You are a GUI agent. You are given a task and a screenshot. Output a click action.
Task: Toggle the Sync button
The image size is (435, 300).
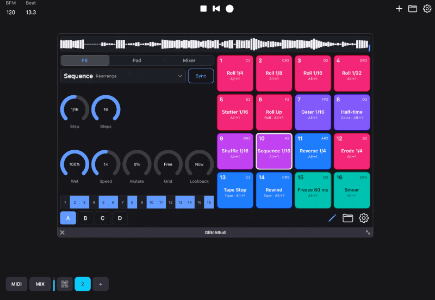201,76
